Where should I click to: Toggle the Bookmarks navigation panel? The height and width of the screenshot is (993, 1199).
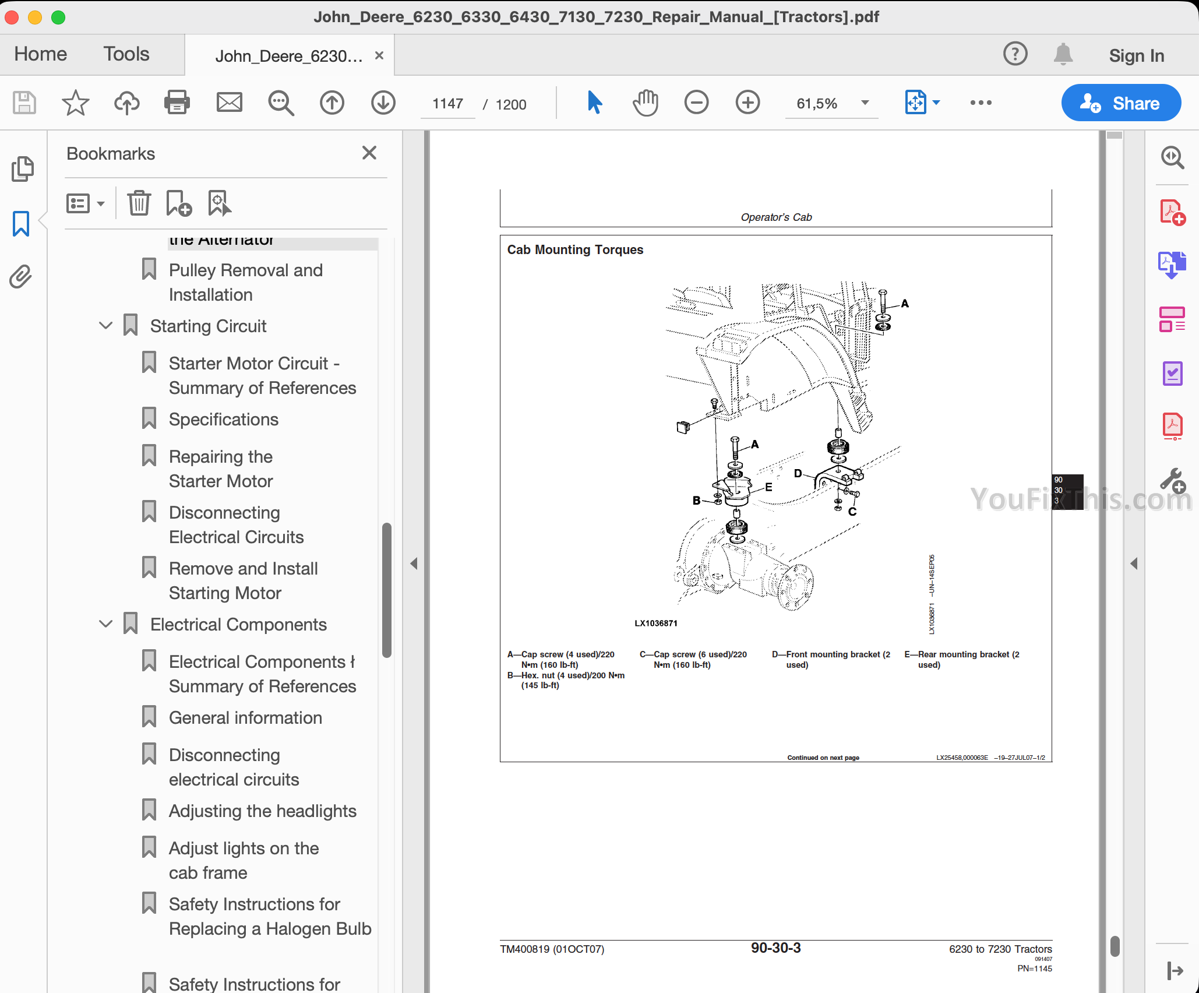coord(21,223)
